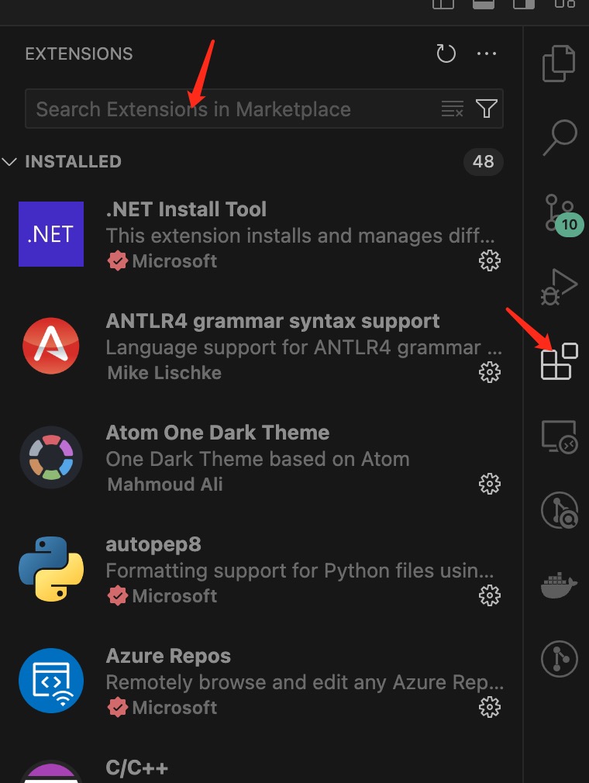This screenshot has width=589, height=783.
Task: Toggle the bottom panel layout icon
Action: pyautogui.click(x=484, y=4)
